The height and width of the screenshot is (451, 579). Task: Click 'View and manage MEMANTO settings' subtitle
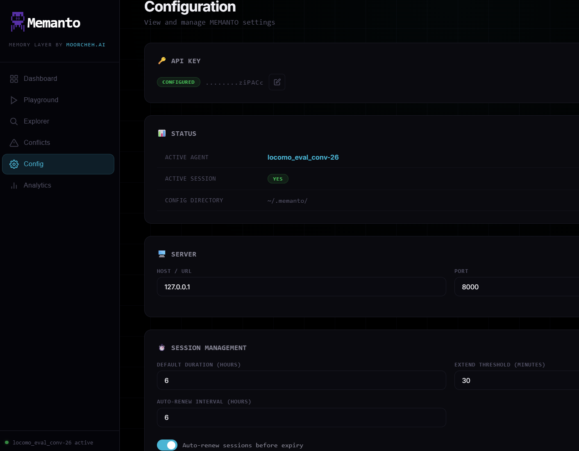pyautogui.click(x=209, y=22)
